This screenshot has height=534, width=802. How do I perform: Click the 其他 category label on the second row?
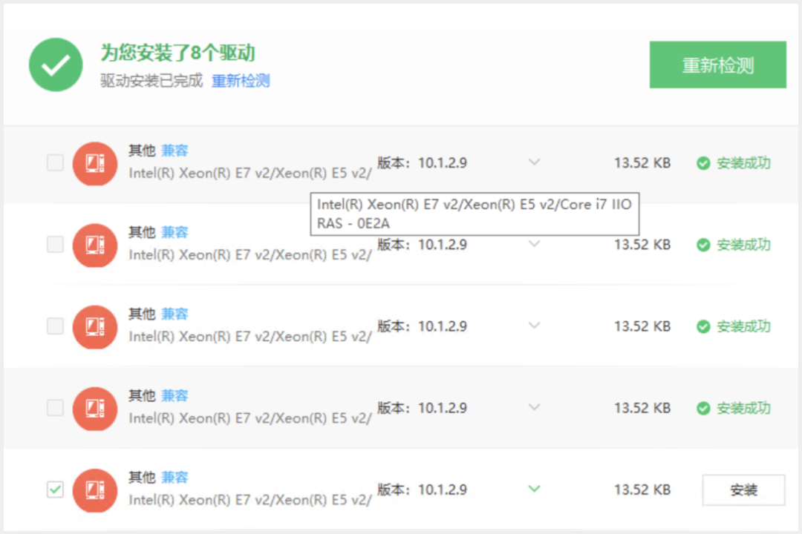pos(141,231)
